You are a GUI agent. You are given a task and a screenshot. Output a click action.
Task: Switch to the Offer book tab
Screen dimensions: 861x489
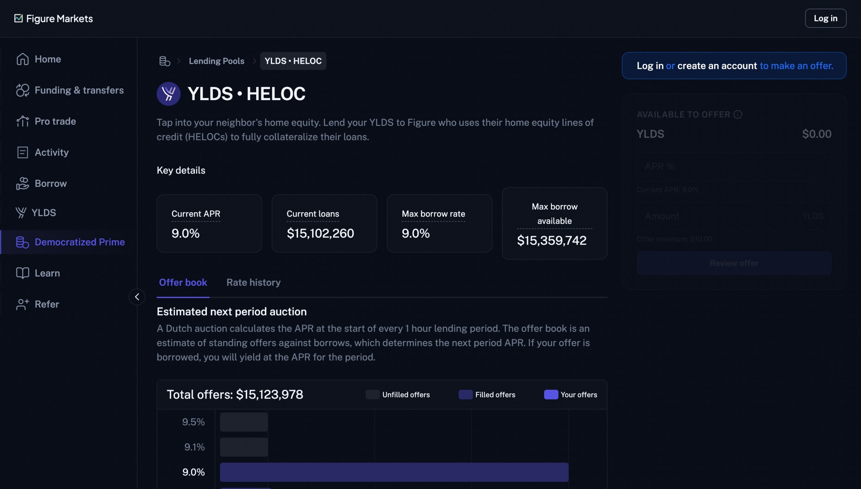[x=183, y=283]
